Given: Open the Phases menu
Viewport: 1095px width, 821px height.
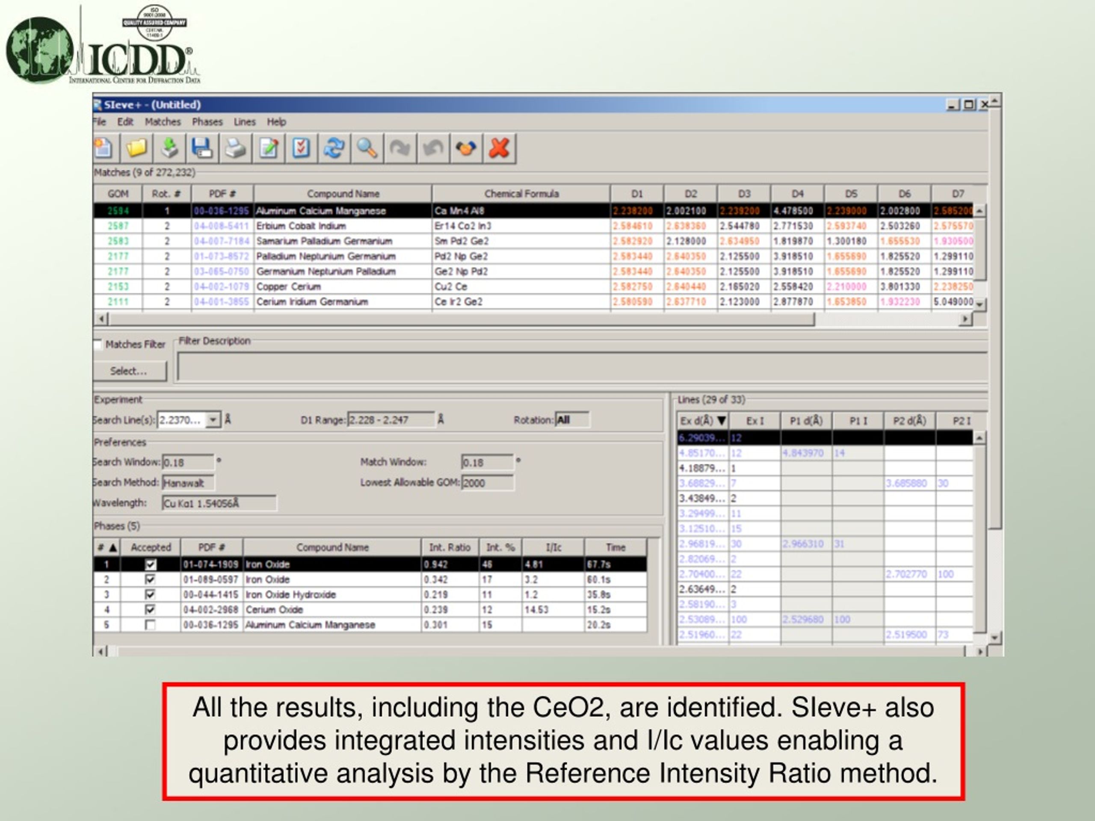Looking at the screenshot, I should [207, 122].
